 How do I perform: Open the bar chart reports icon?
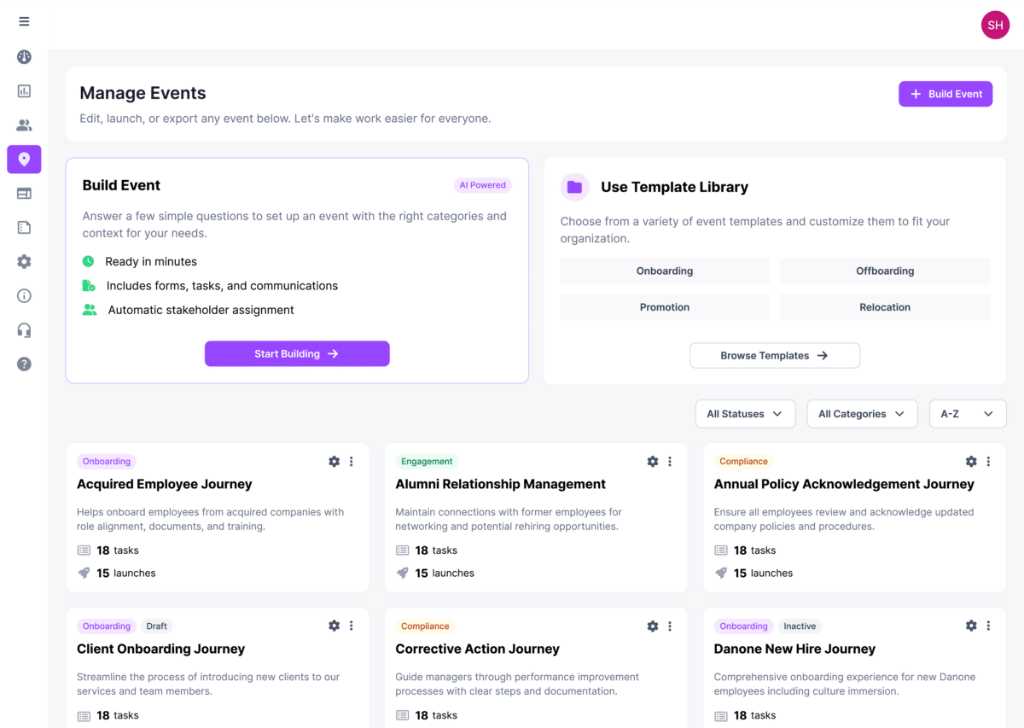[24, 91]
